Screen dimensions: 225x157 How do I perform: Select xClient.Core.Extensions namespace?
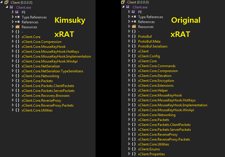coord(156,86)
